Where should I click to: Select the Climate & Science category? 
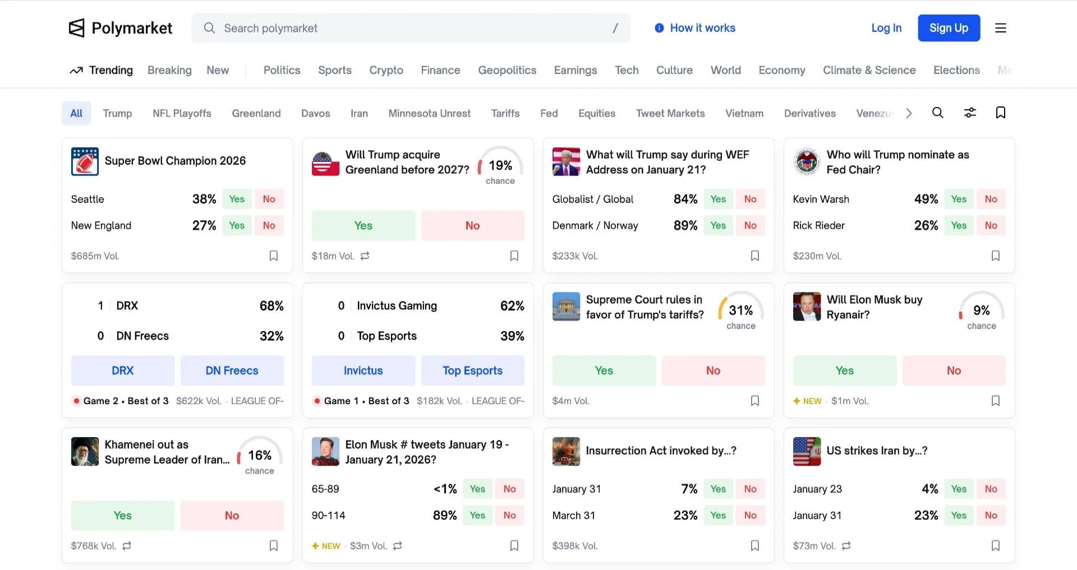click(869, 70)
